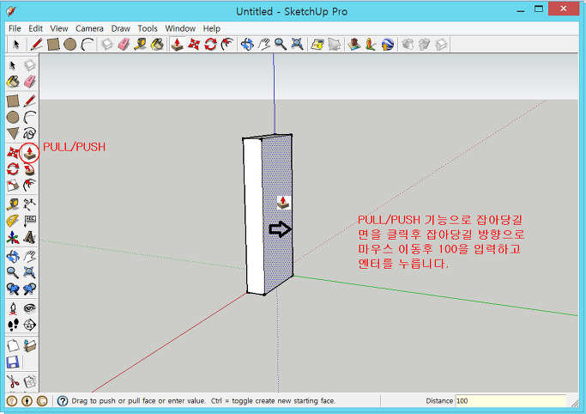Select the Arc tool in left palette
Screen dimensions: 586x414
(x=29, y=117)
